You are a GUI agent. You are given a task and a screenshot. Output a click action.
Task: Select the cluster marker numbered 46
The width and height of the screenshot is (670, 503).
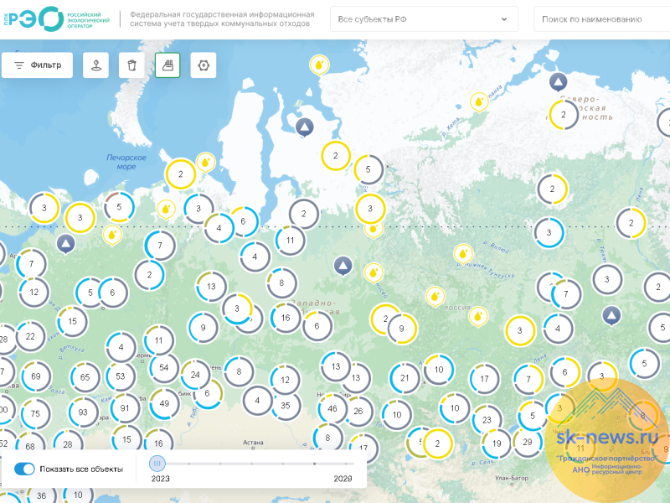332,409
